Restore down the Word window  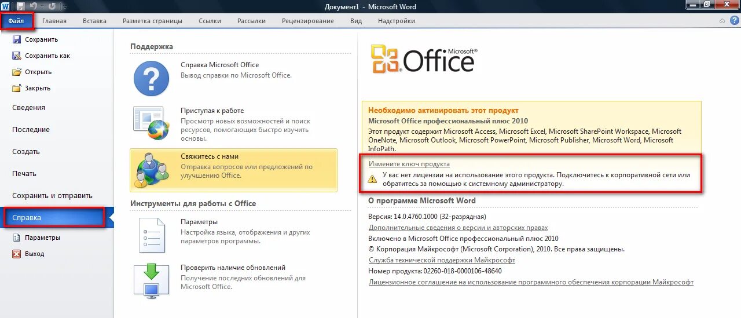click(x=707, y=5)
